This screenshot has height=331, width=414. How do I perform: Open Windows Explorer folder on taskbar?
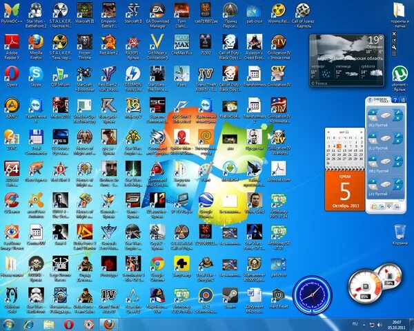coord(49,324)
